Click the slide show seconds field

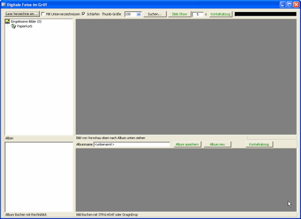click(197, 14)
